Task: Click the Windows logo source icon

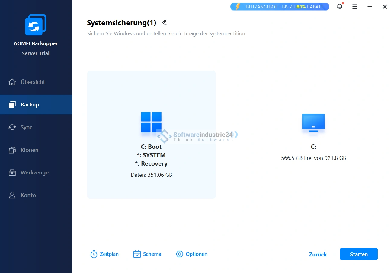Action: (x=151, y=122)
